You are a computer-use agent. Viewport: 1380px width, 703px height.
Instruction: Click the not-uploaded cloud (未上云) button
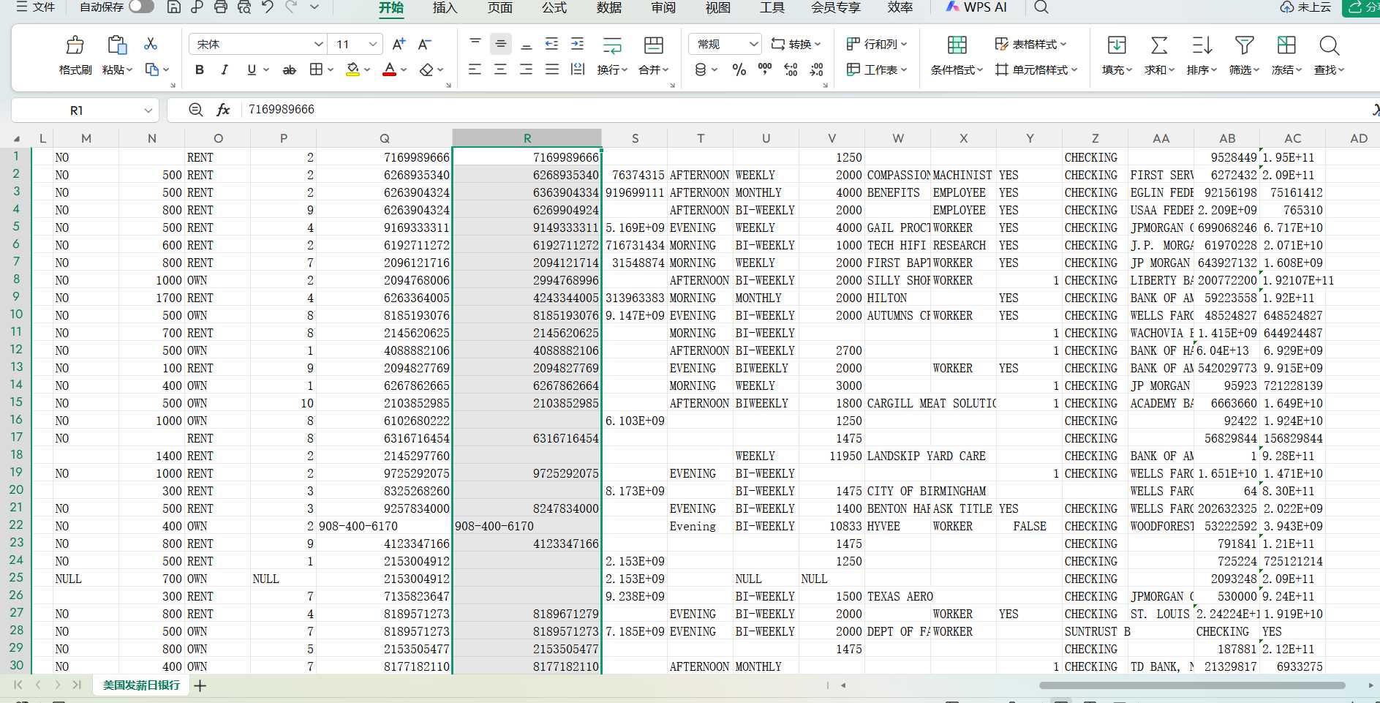(x=1305, y=7)
